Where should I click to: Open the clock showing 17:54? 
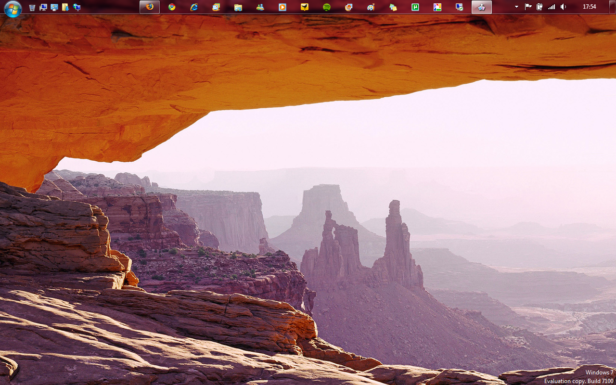589,7
